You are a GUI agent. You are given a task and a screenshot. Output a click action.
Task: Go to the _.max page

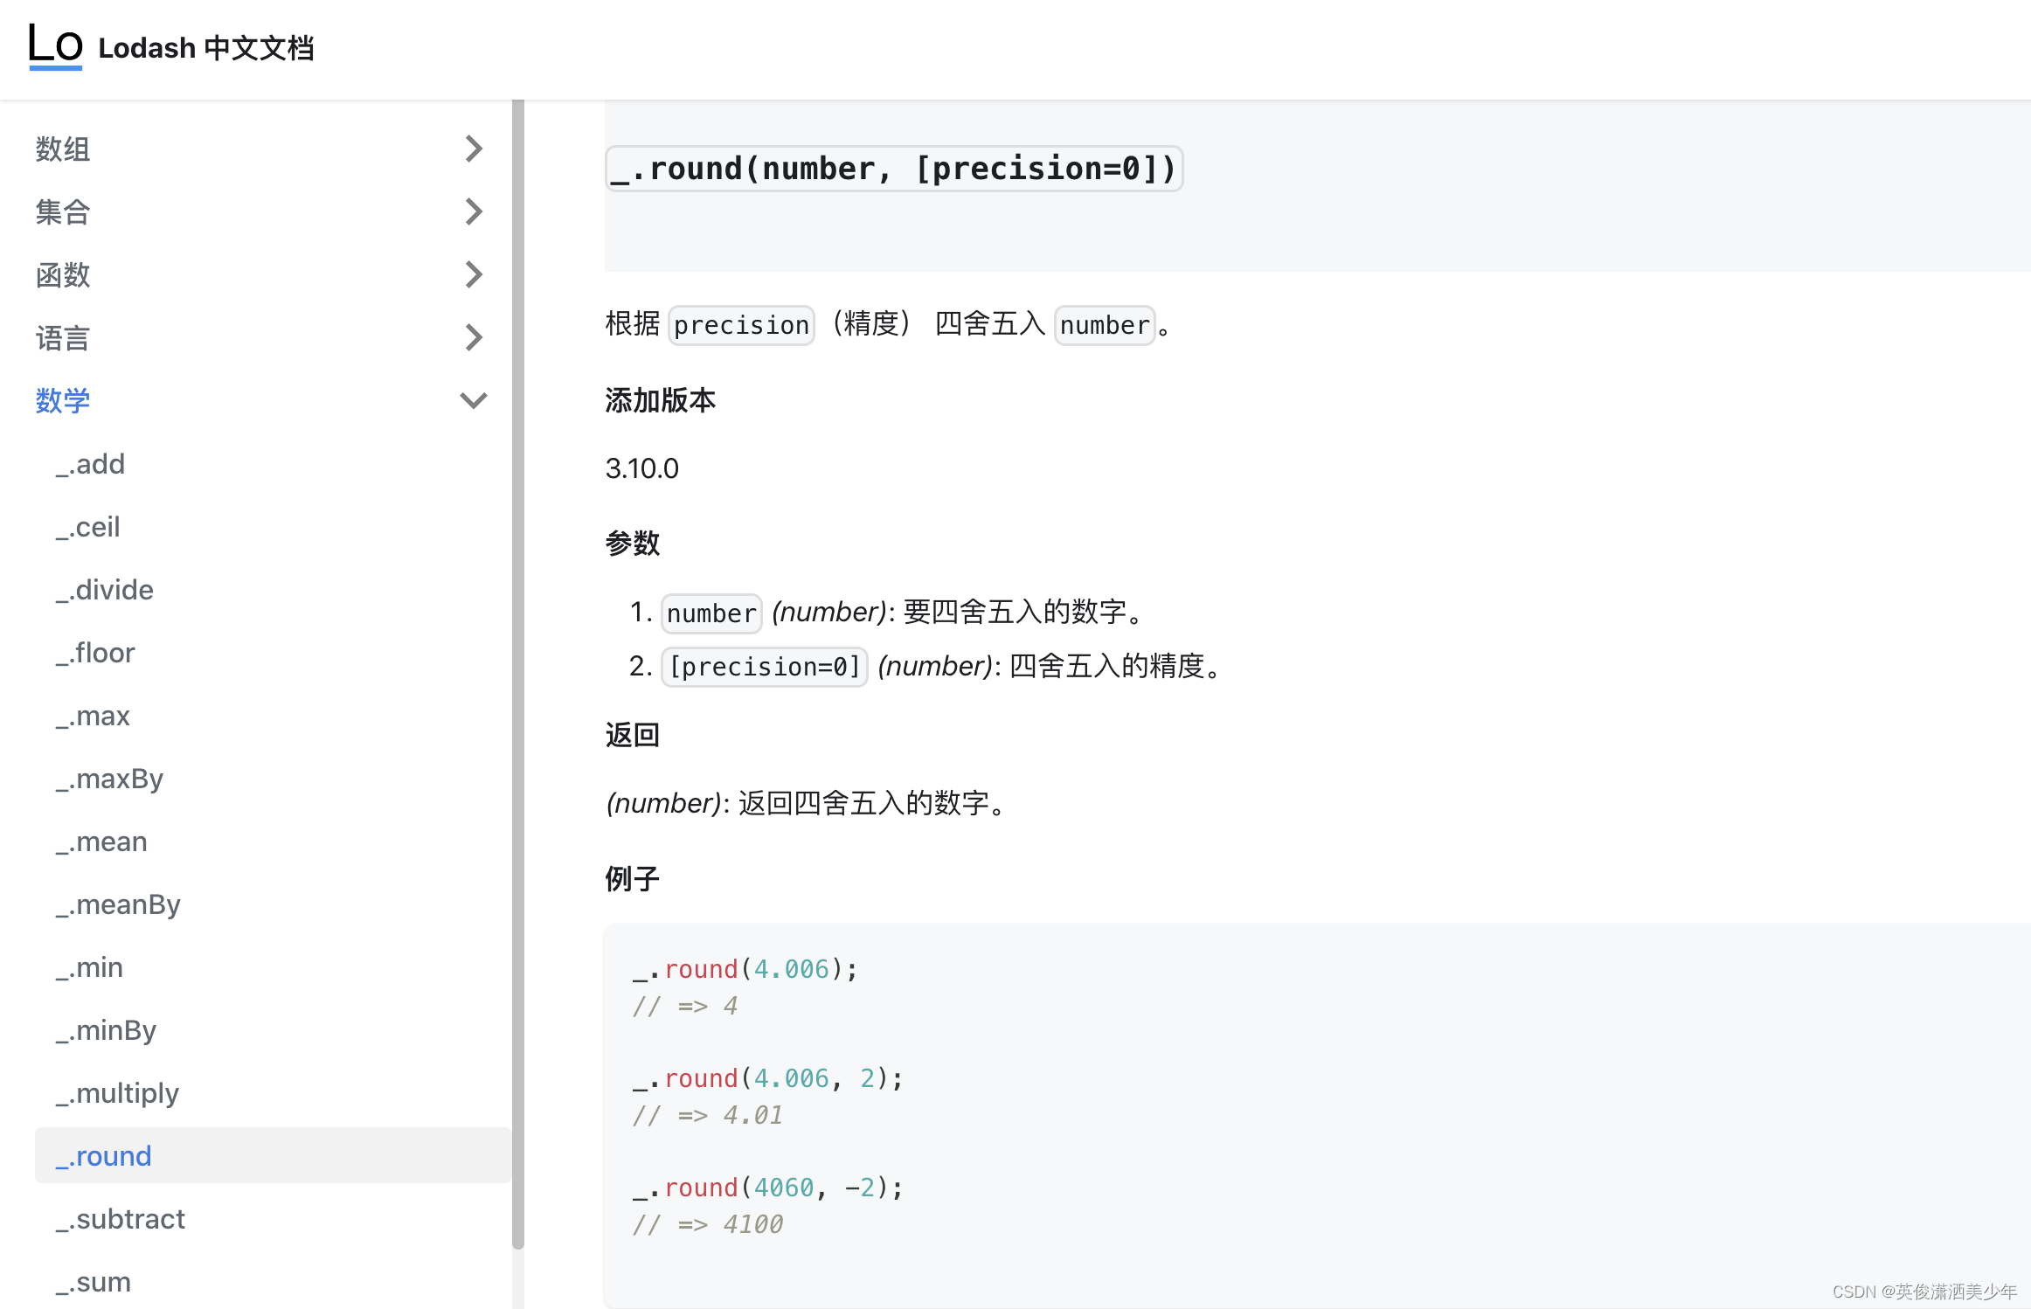point(93,716)
